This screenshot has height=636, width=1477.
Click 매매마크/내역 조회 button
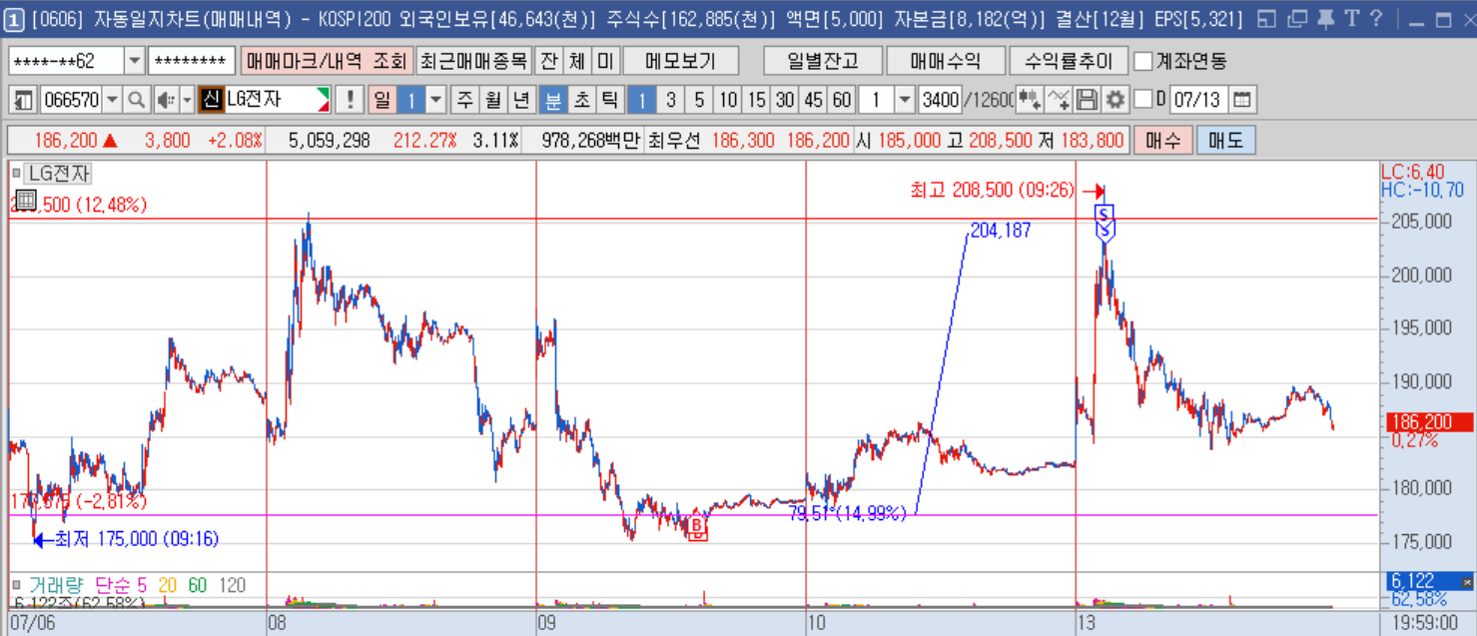point(326,61)
